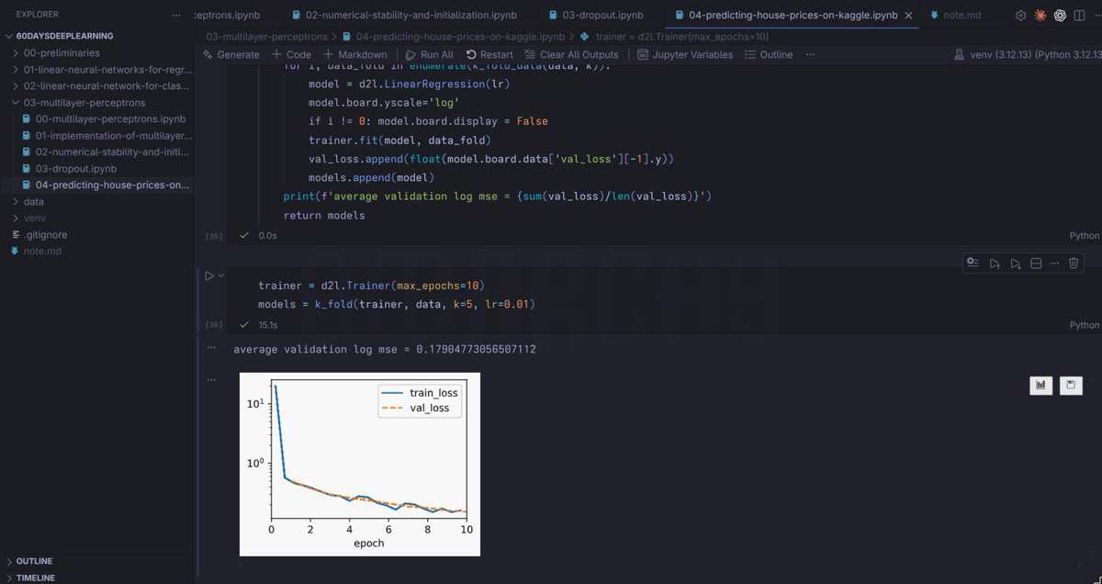The height and width of the screenshot is (584, 1102).
Task: Add a new Code cell
Action: pyautogui.click(x=291, y=54)
